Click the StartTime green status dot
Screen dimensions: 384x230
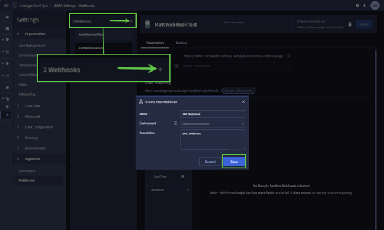pos(182,176)
